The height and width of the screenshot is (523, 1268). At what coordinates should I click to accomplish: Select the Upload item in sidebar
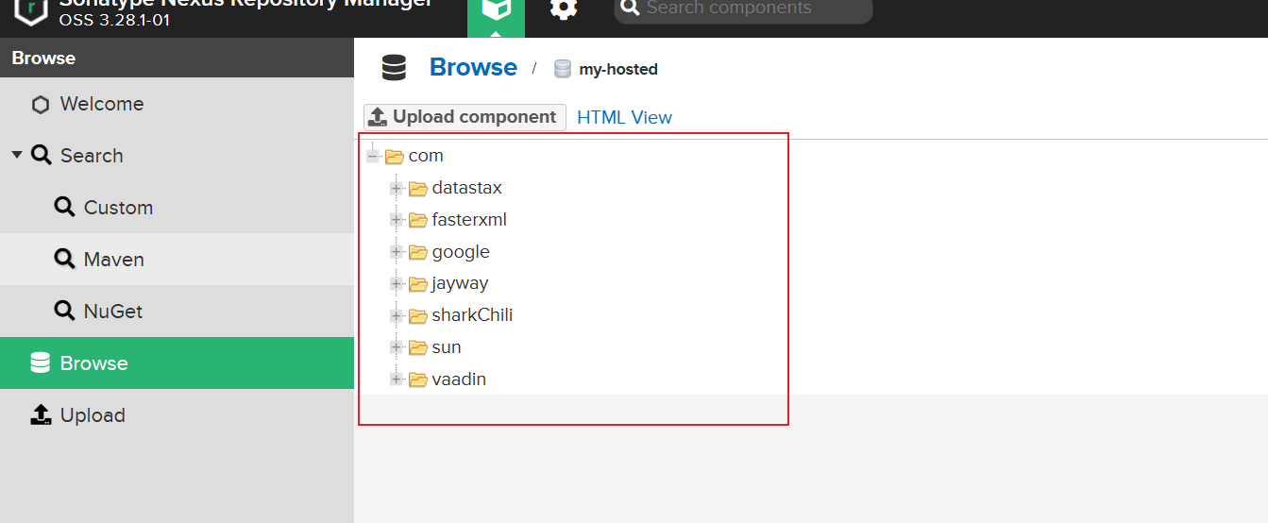pyautogui.click(x=92, y=415)
